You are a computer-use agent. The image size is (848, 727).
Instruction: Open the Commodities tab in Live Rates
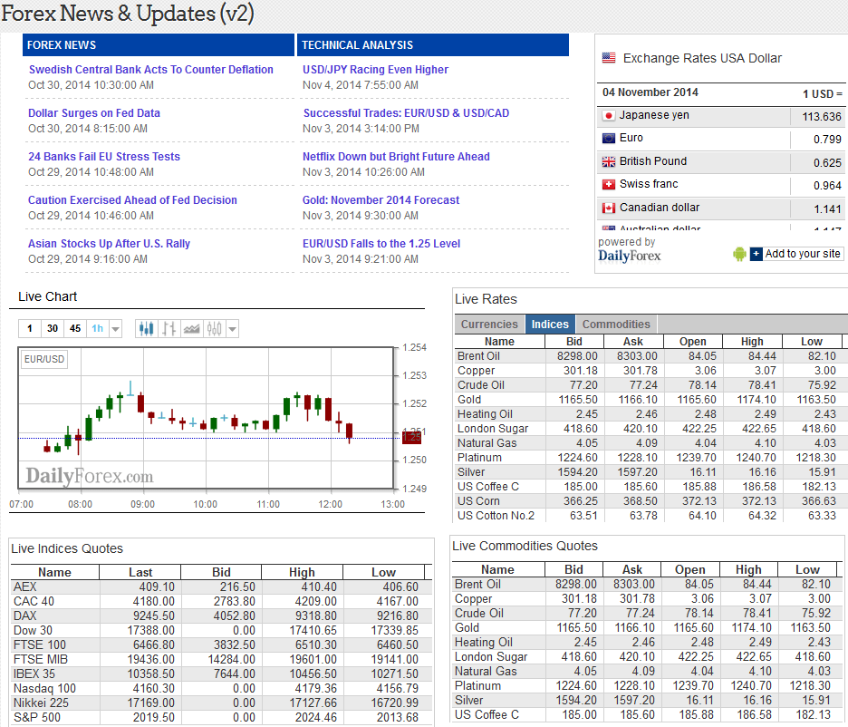click(x=616, y=325)
